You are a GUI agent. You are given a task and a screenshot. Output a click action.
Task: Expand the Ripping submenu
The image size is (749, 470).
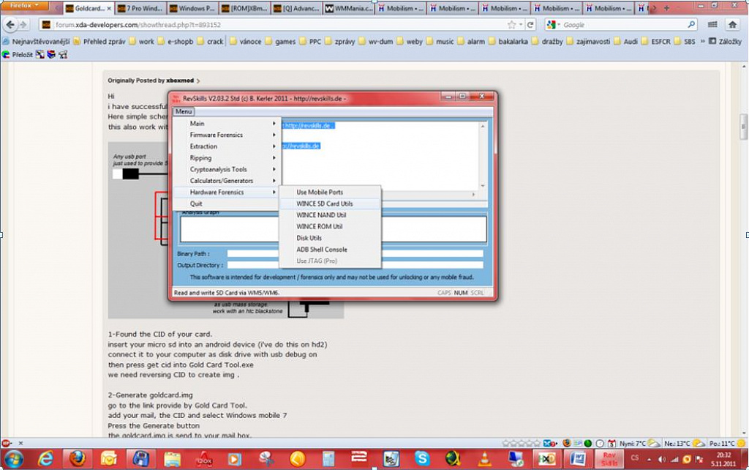pos(225,158)
